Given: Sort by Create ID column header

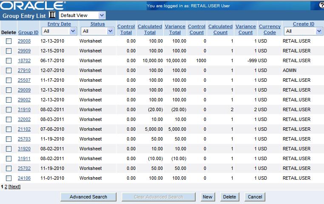Looking at the screenshot, I should coord(303,24).
